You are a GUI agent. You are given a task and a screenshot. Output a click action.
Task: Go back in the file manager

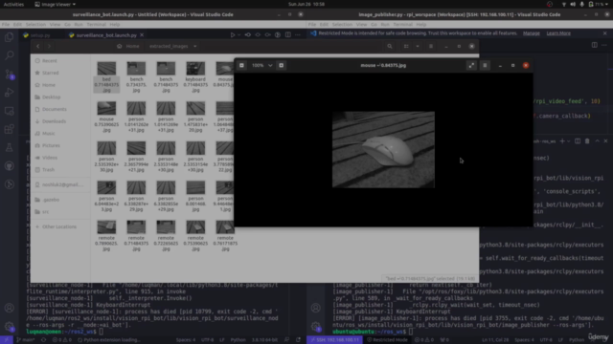pyautogui.click(x=38, y=46)
